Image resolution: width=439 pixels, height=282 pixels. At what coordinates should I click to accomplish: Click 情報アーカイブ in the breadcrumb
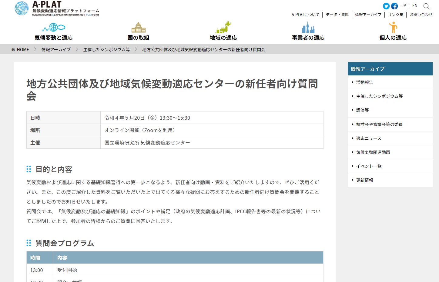(x=56, y=50)
